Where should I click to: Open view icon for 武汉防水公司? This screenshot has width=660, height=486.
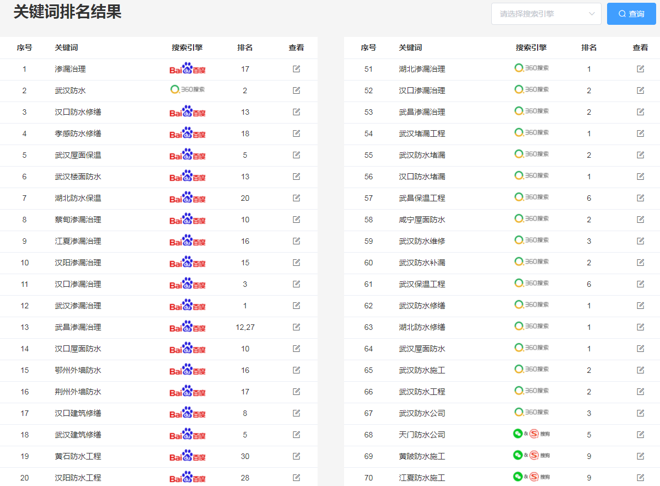(x=640, y=413)
